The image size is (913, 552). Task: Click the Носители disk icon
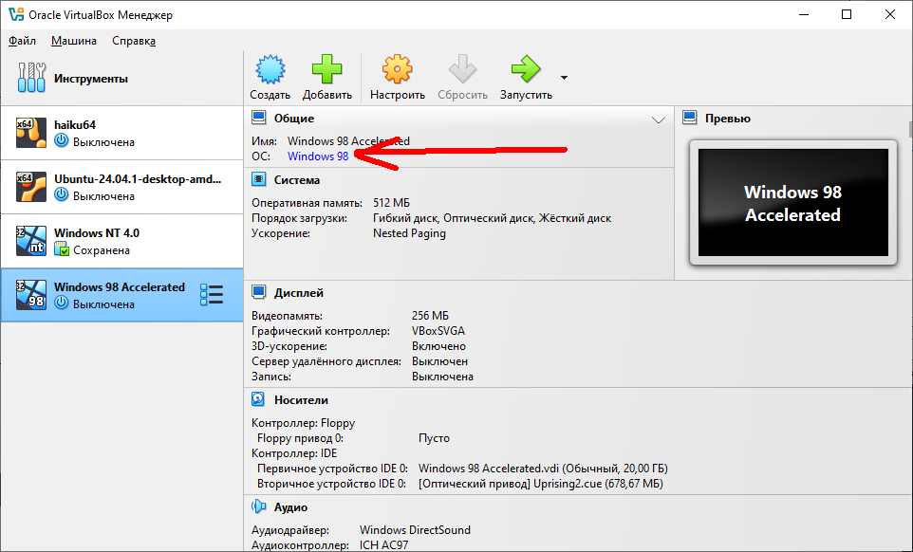258,399
